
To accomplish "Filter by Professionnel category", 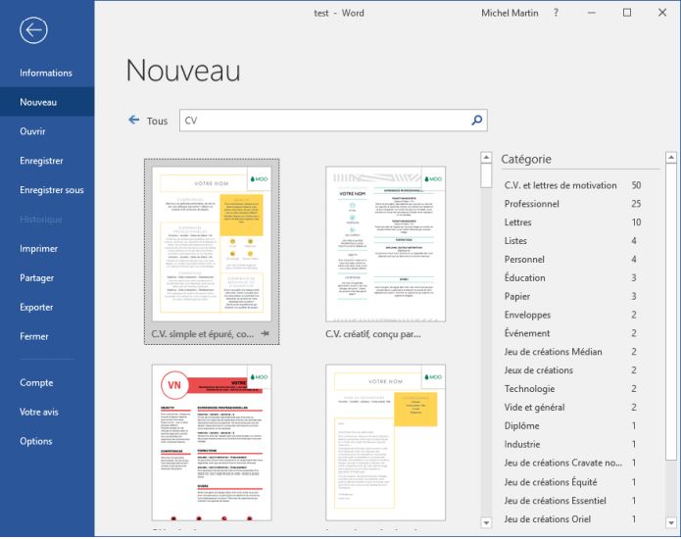I will (x=531, y=204).
